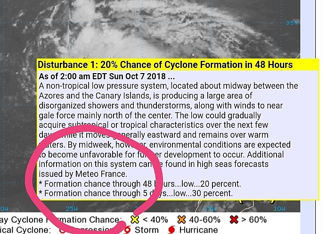
Task: Click the yellow disturbance marker below the tooltip
Action: [x=257, y=201]
